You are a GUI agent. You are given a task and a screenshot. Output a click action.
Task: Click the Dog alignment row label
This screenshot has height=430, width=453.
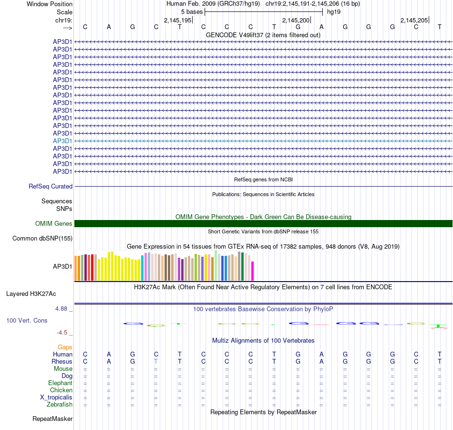point(67,376)
